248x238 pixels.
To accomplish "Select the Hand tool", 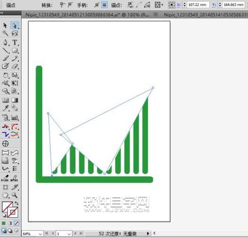I will [x=5, y=195].
